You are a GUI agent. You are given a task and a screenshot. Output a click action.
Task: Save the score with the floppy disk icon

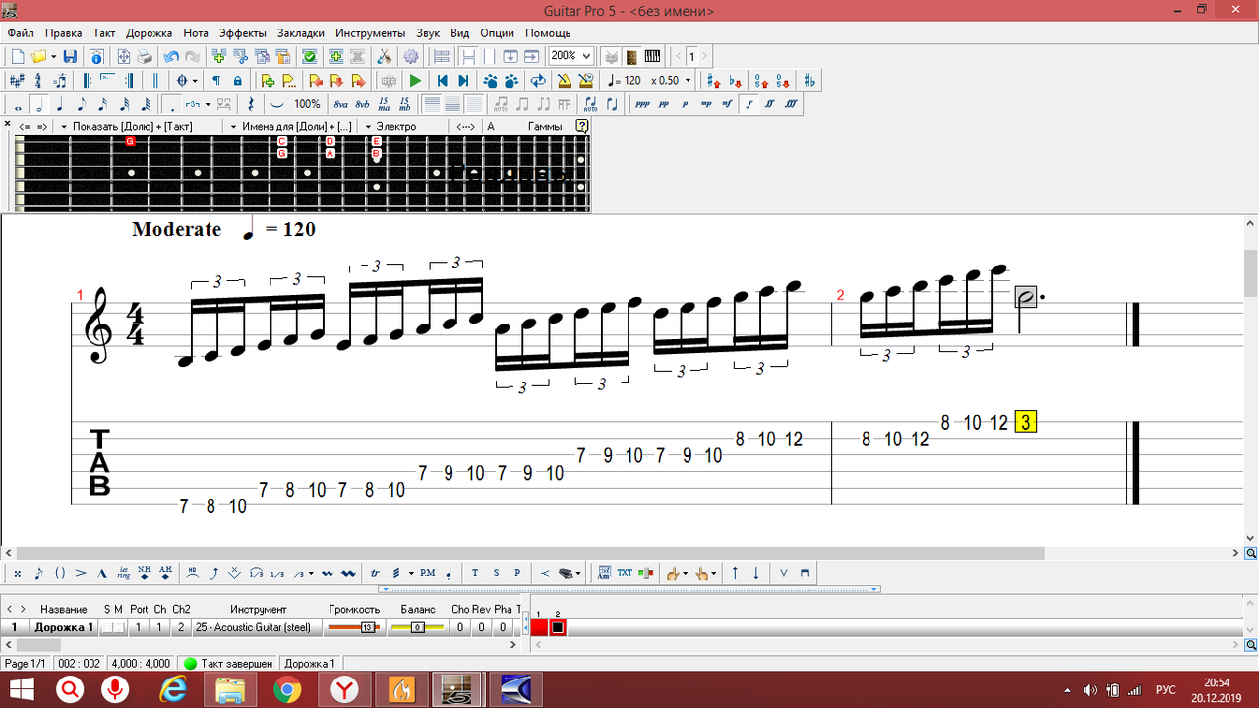click(x=70, y=56)
